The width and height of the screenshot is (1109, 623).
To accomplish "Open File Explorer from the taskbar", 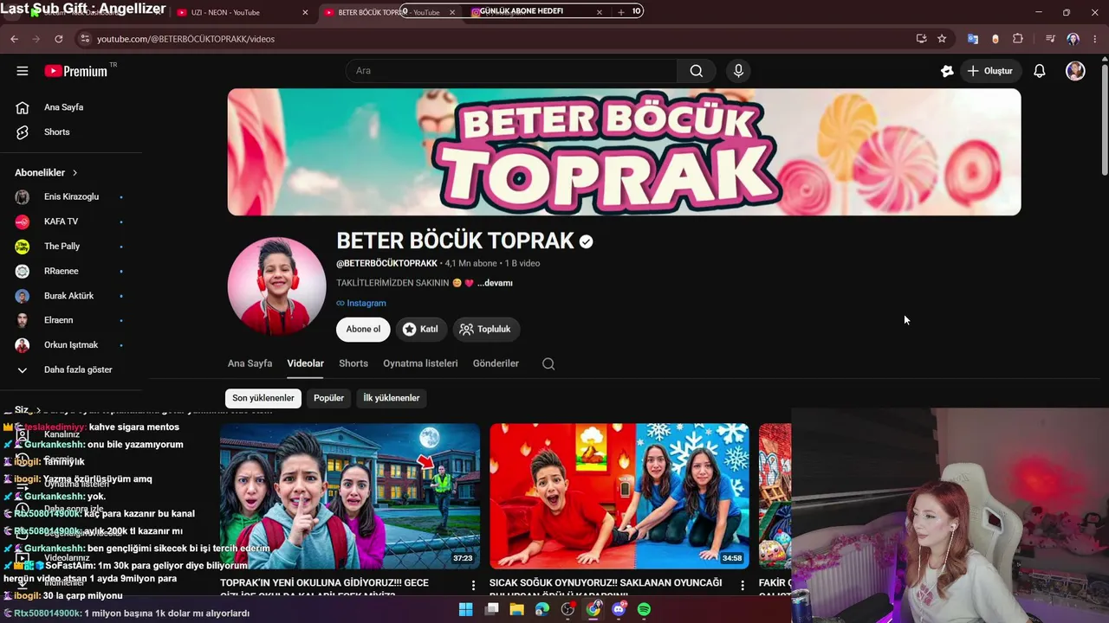I will coord(517,609).
